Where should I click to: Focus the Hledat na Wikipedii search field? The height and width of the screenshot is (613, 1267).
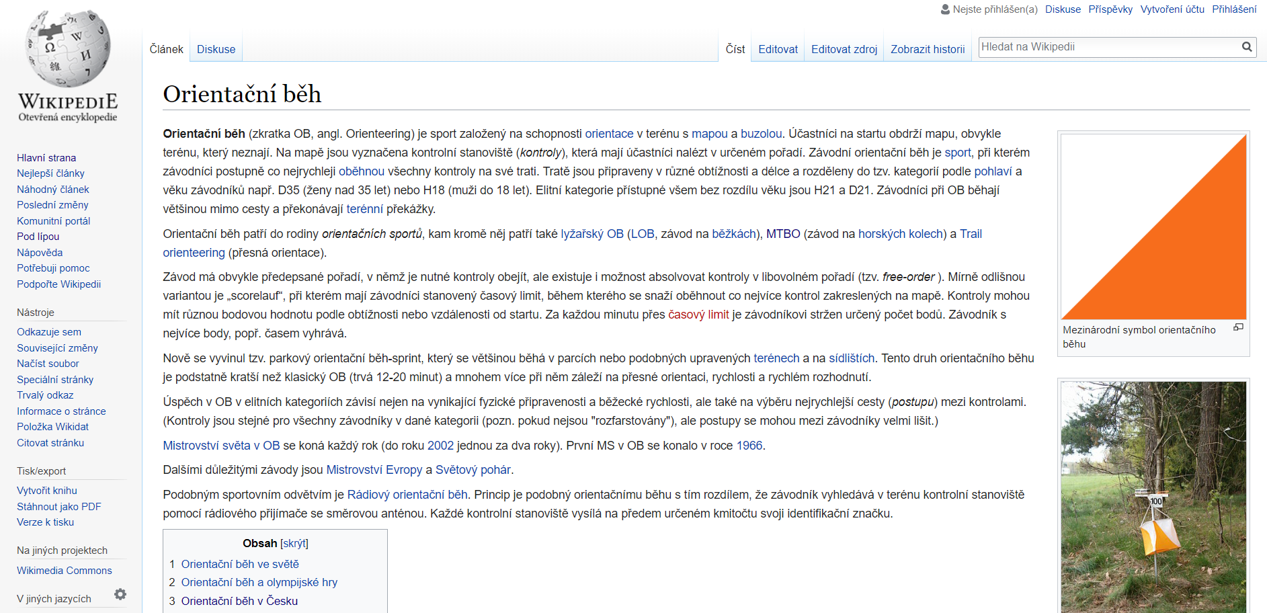click(1109, 47)
